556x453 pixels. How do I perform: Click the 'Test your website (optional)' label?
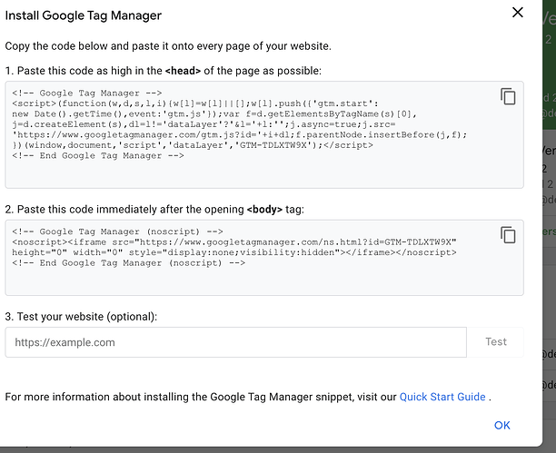point(81,317)
